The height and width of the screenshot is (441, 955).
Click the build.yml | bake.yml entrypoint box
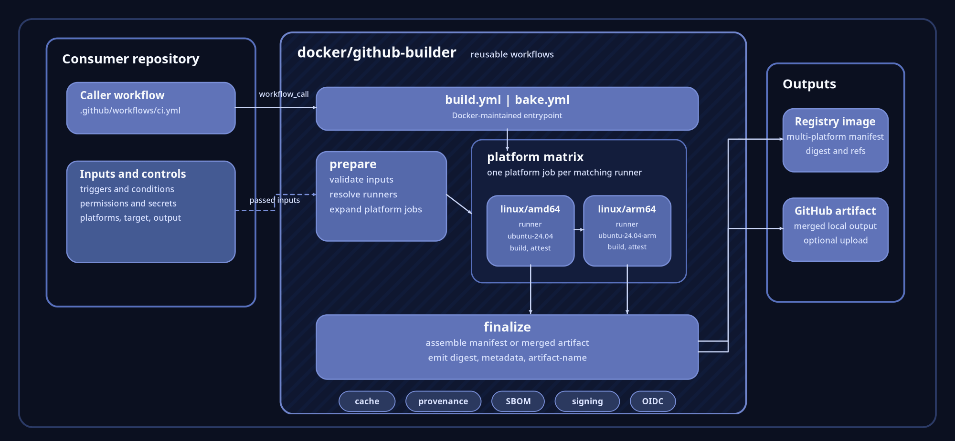coord(507,108)
